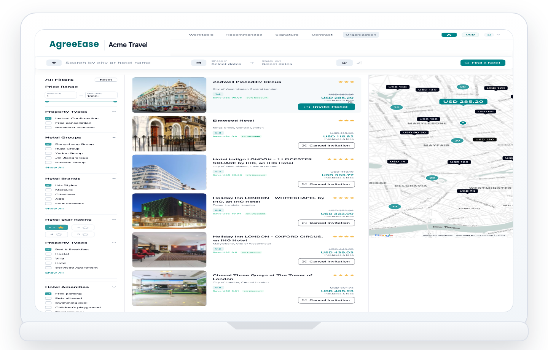Screen dimensions: 548x350
Task: Toggle the Instant Confirmation checkbox
Action: (48, 118)
